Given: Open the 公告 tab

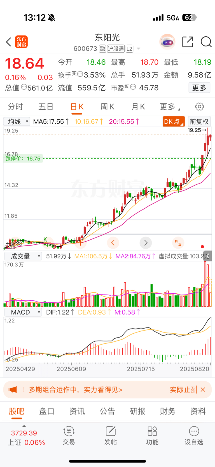Looking at the screenshot, I should pos(107,411).
